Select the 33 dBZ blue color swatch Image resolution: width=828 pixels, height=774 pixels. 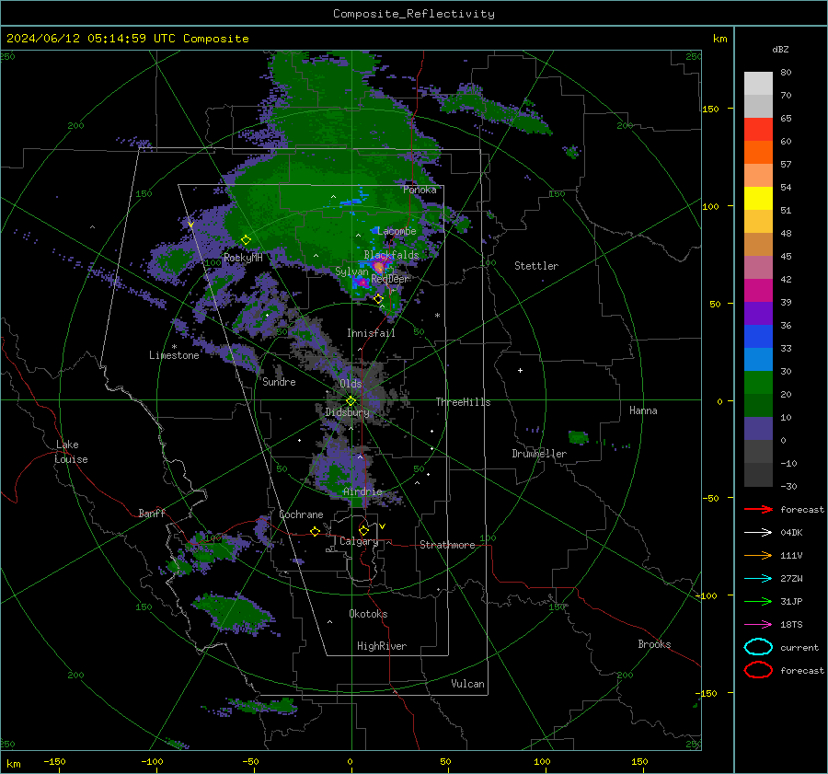pos(758,359)
